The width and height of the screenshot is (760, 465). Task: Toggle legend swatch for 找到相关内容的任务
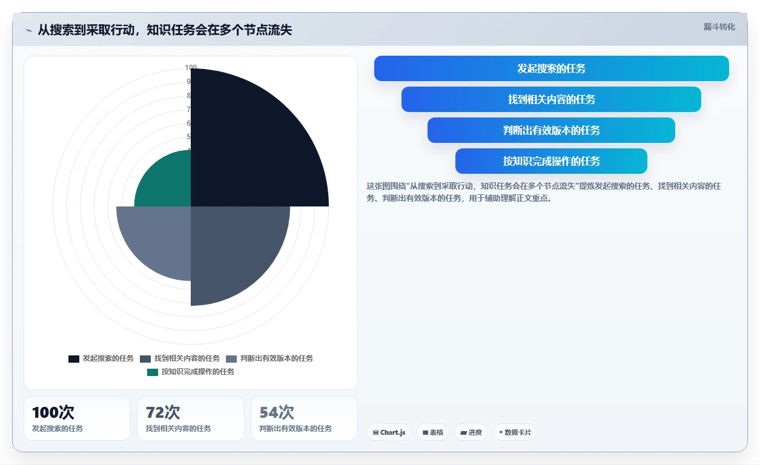click(x=145, y=359)
